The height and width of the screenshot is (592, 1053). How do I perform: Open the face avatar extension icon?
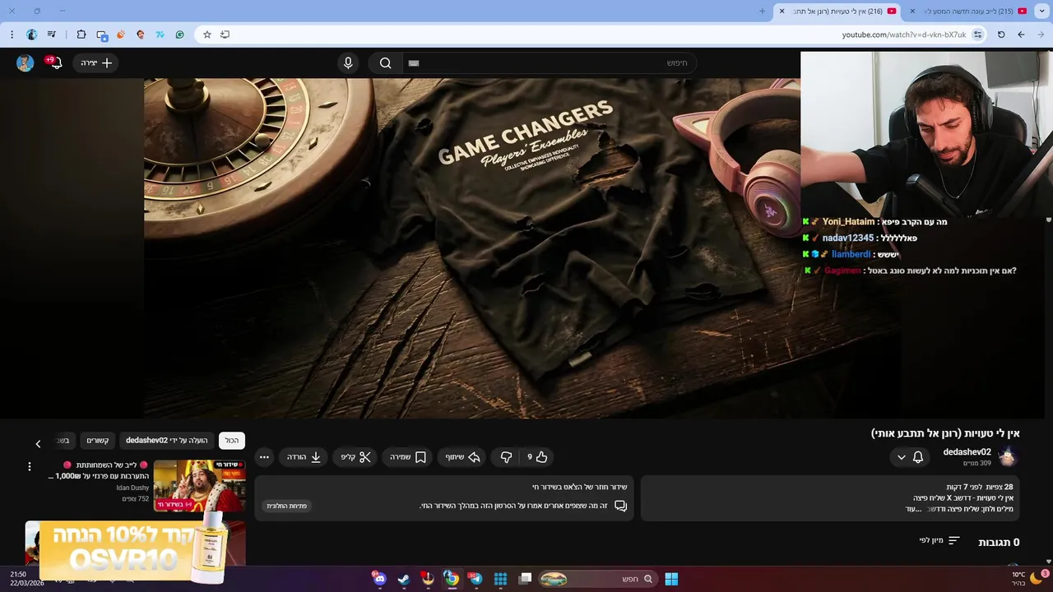click(141, 35)
